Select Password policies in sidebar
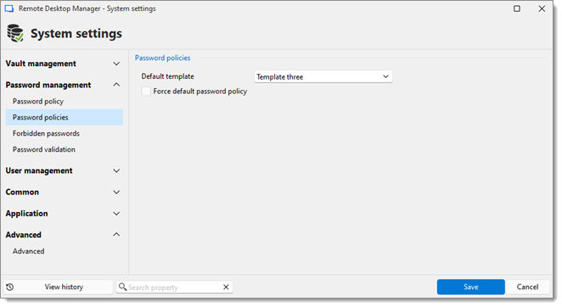Viewport: 562px width, 307px height. [x=65, y=117]
